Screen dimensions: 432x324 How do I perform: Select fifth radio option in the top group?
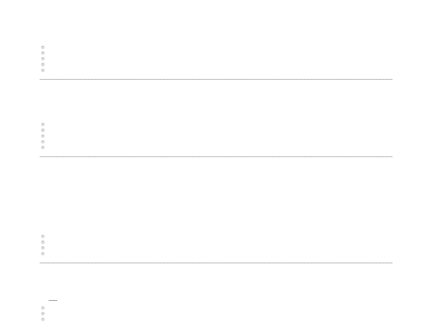pos(43,70)
